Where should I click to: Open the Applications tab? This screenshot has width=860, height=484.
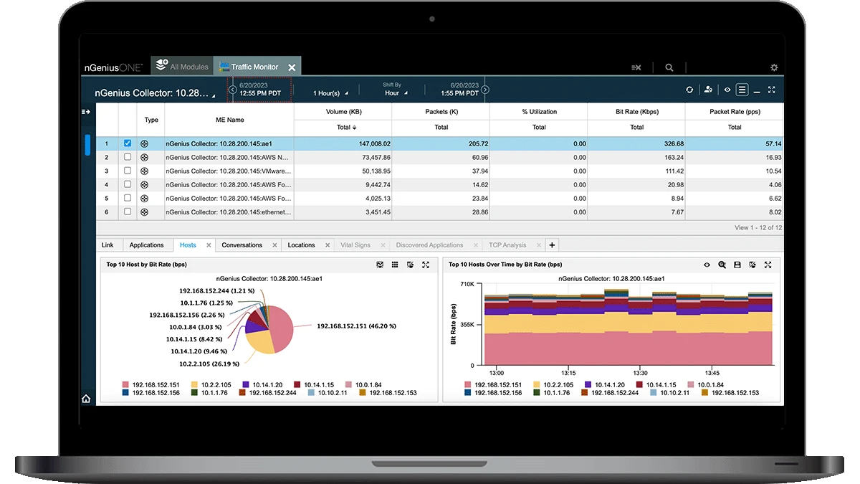click(x=148, y=245)
